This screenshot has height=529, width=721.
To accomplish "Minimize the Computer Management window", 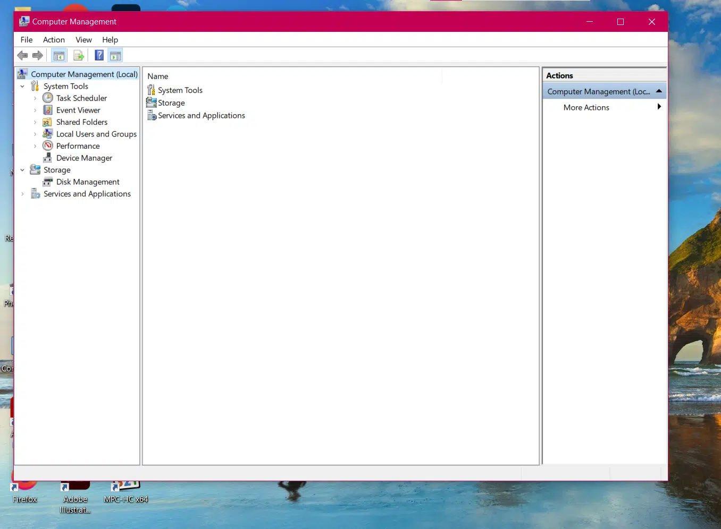I will [x=589, y=22].
